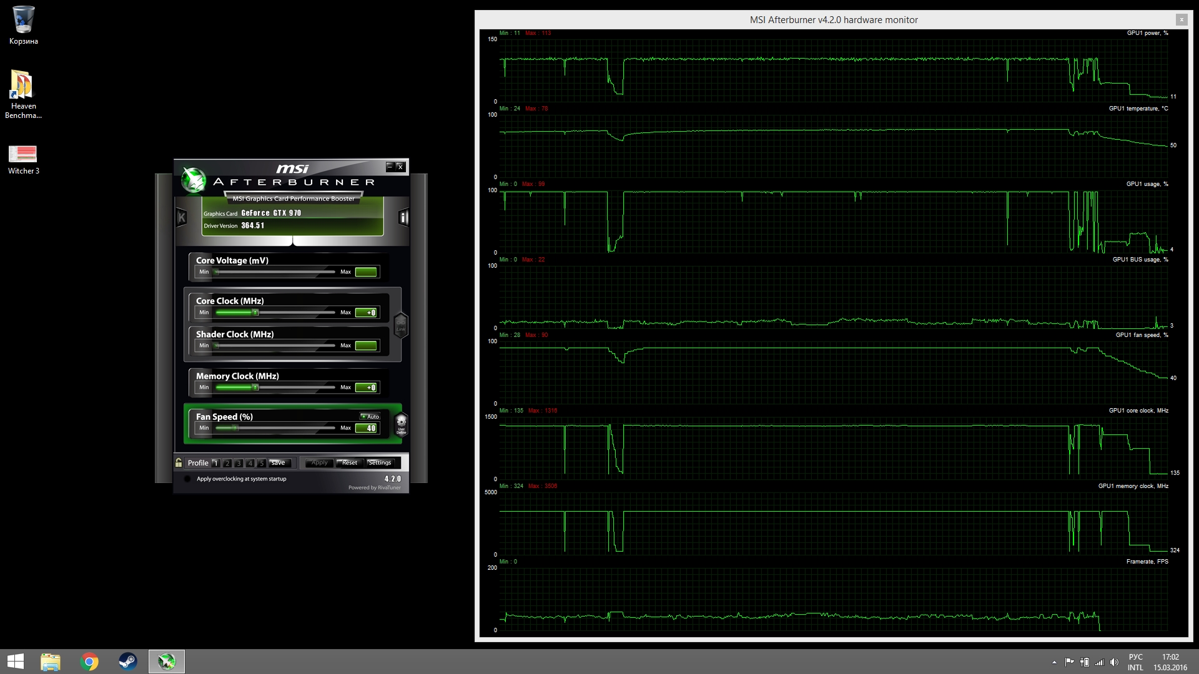Click the driver version 364.51 text
The height and width of the screenshot is (674, 1199).
(x=253, y=225)
